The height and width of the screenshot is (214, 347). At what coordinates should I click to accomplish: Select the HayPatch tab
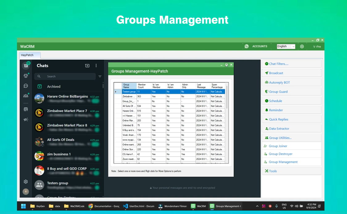[27, 55]
